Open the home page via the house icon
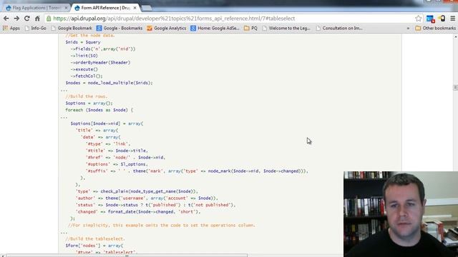The image size is (458, 257). (37, 19)
